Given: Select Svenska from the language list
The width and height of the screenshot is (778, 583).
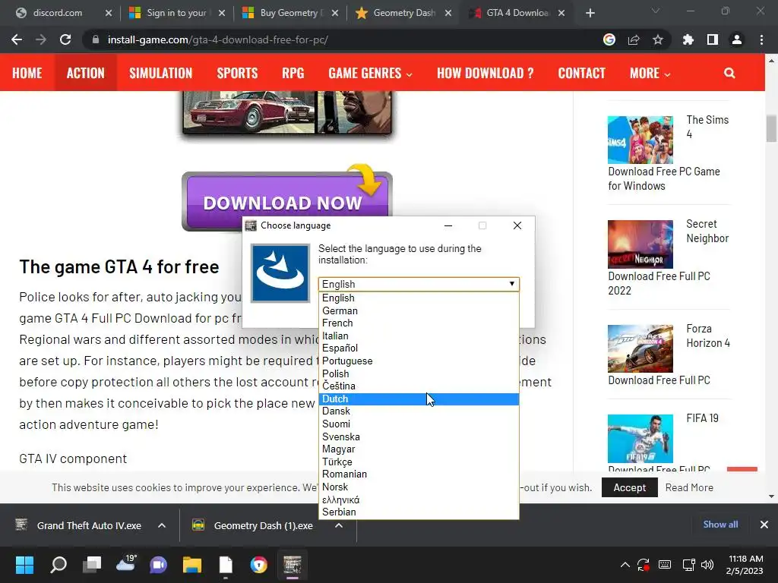Looking at the screenshot, I should [x=419, y=436].
